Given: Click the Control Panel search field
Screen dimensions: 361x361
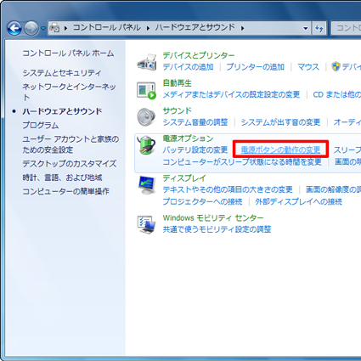Looking at the screenshot, I should pos(346,28).
